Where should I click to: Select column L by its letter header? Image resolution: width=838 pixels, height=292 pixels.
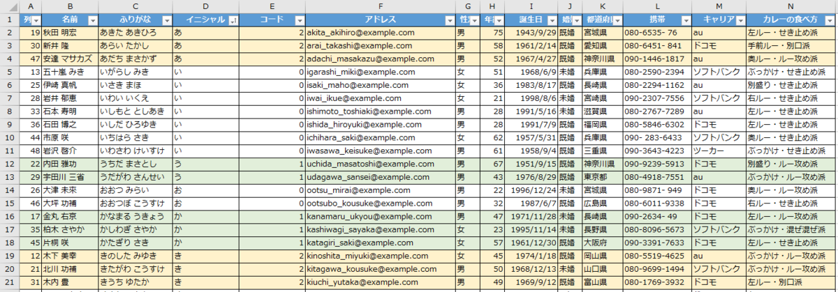(x=656, y=7)
